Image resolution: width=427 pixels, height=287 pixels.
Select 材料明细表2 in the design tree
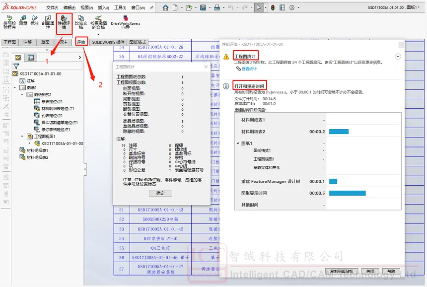34,157
